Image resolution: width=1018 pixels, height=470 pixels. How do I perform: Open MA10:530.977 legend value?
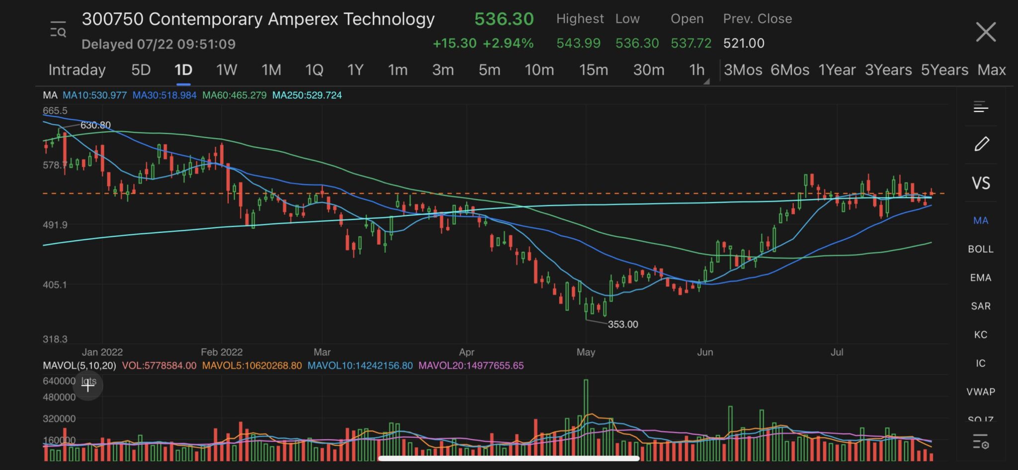pos(94,95)
